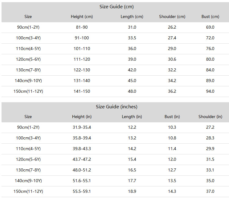The image size is (229, 198).
Task: Click the Length (in) column header
Action: pyautogui.click(x=132, y=117)
